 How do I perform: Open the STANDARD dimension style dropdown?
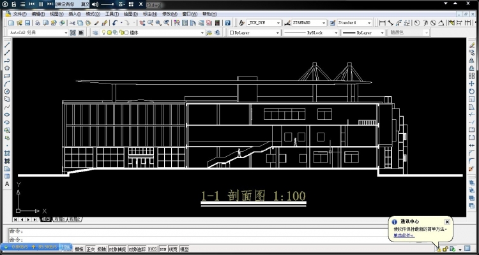(309, 23)
